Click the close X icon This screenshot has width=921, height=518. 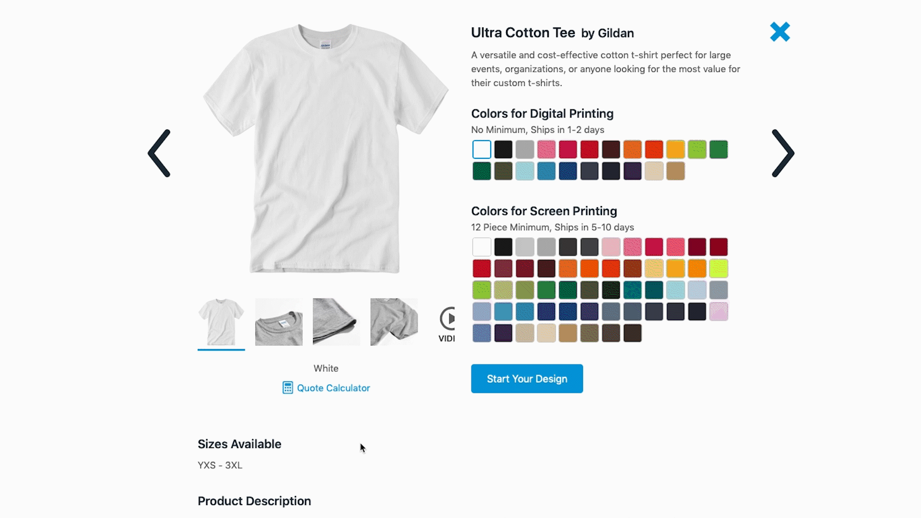780,31
